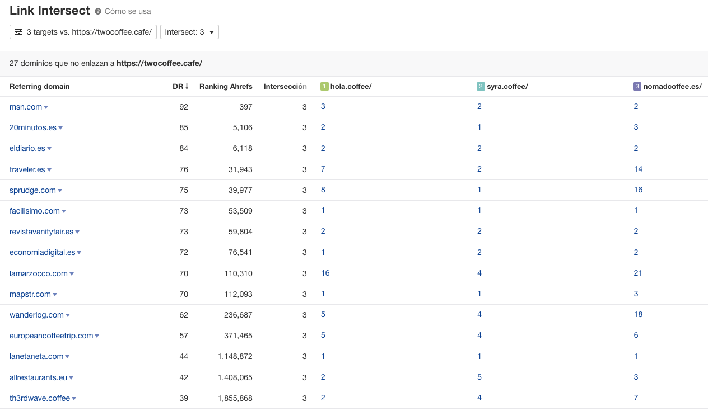The height and width of the screenshot is (411, 708).
Task: Open the Intersect: 3 dropdown
Action: 189,32
